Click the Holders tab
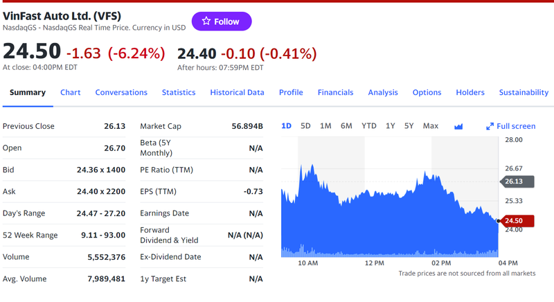The height and width of the screenshot is (302, 554). tap(470, 92)
